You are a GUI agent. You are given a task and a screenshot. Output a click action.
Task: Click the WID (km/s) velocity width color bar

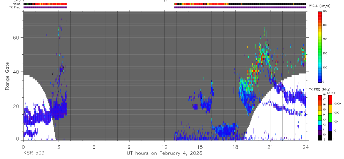(320, 46)
